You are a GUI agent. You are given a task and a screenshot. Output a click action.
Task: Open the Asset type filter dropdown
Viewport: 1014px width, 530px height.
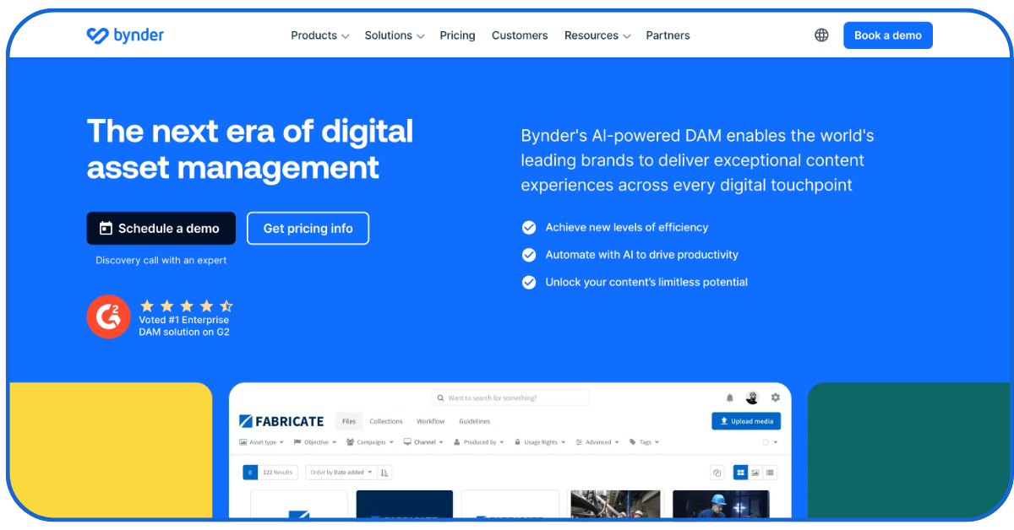[x=264, y=441]
